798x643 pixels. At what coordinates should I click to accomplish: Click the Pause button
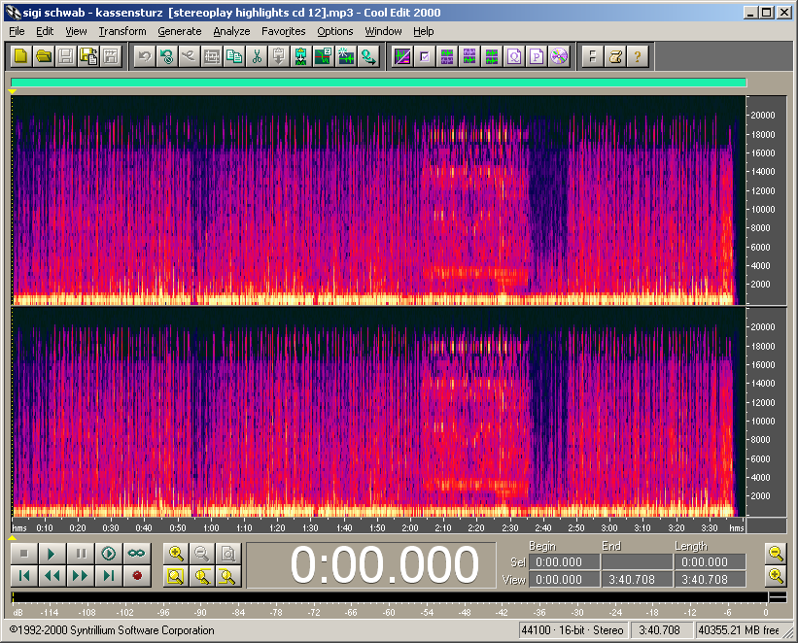coord(81,554)
